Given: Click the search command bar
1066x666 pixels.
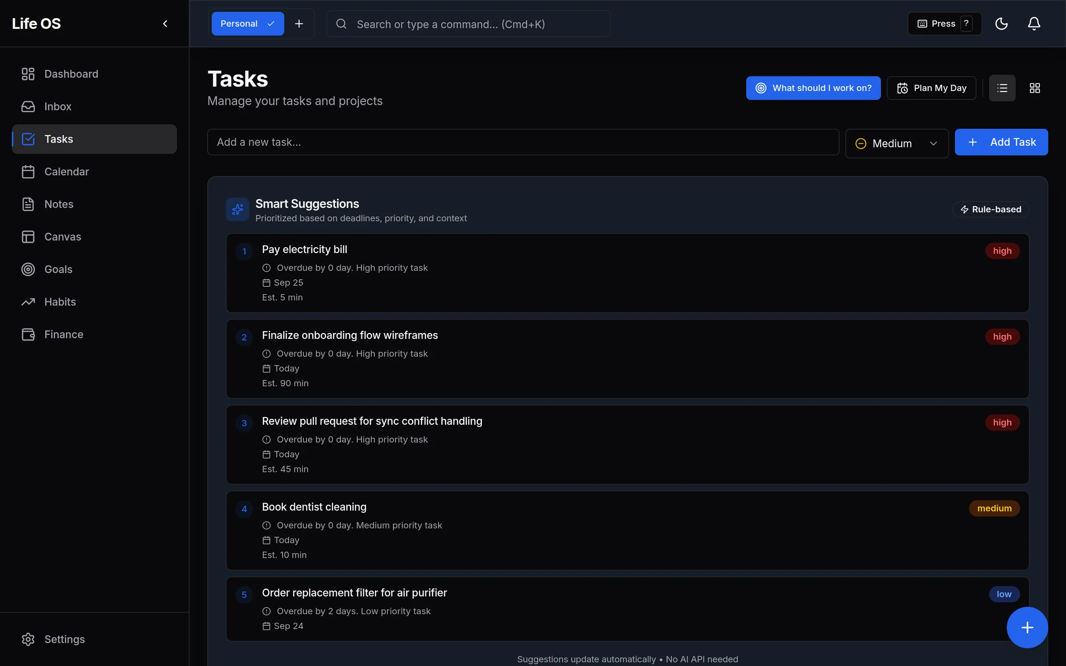Looking at the screenshot, I should coord(468,24).
